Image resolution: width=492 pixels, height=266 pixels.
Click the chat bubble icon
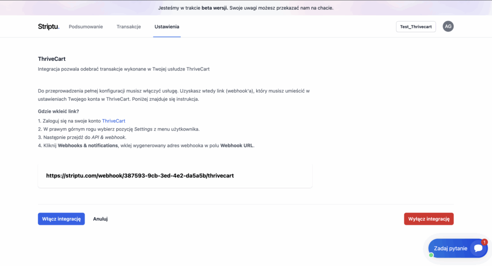(478, 248)
